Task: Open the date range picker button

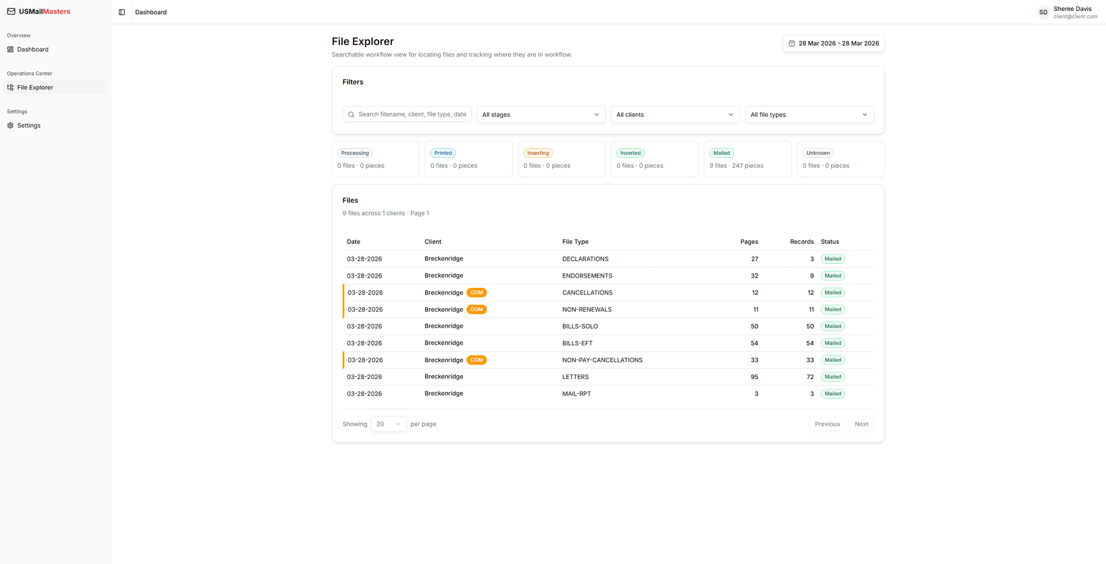Action: (x=834, y=44)
